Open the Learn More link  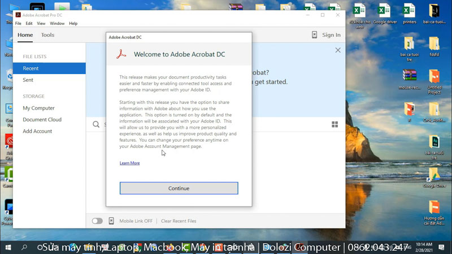130,163
